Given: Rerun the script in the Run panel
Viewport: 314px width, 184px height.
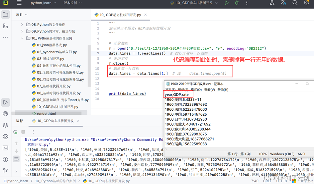Looking at the screenshot, I should [15, 132].
